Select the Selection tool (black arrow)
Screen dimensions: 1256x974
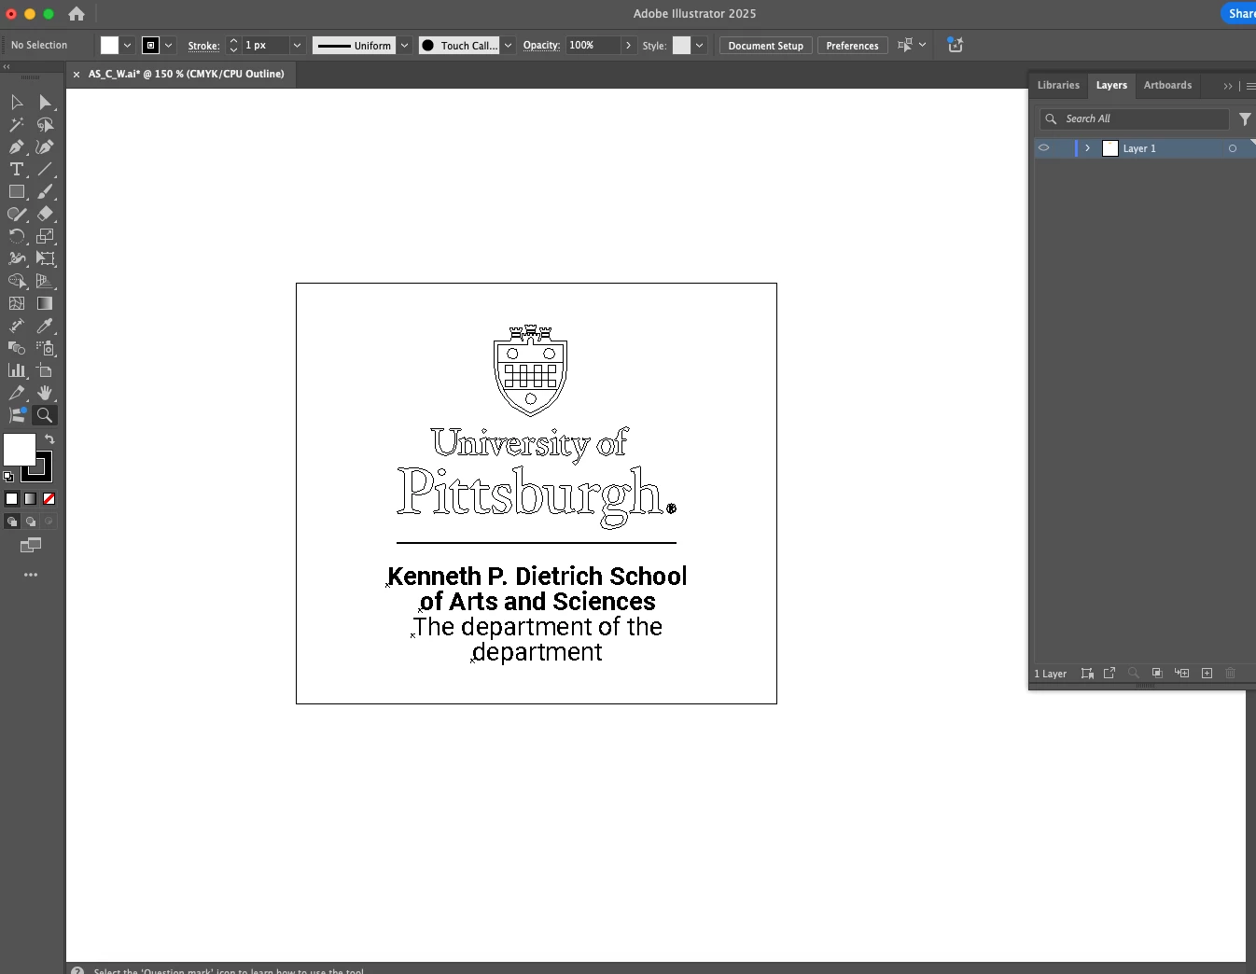point(17,102)
